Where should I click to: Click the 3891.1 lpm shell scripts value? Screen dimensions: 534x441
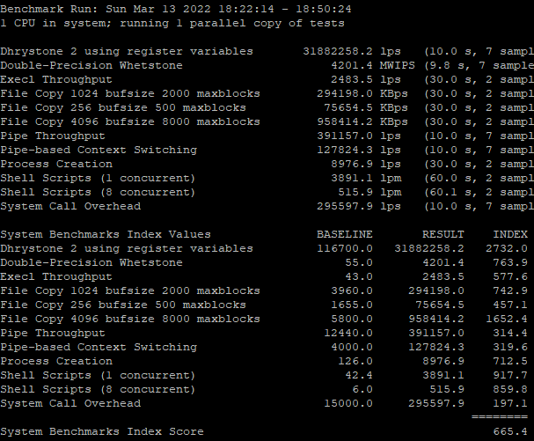(366, 178)
